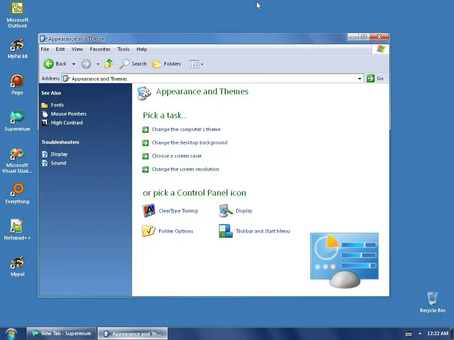Click the Display troubleshooter question-mark icon

pyautogui.click(x=45, y=155)
